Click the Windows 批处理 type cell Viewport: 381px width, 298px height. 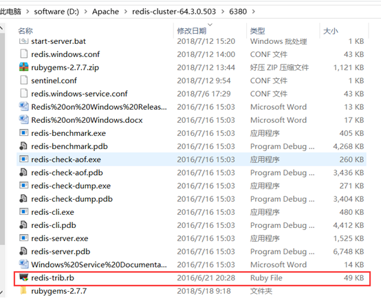(279, 41)
